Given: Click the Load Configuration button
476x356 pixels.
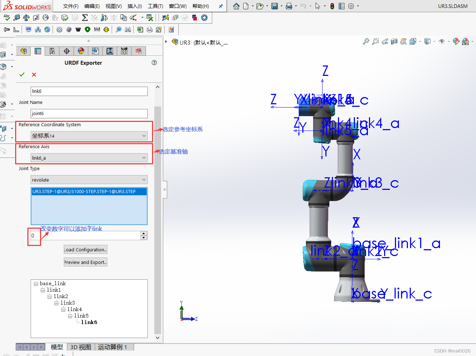Looking at the screenshot, I should pyautogui.click(x=85, y=249).
